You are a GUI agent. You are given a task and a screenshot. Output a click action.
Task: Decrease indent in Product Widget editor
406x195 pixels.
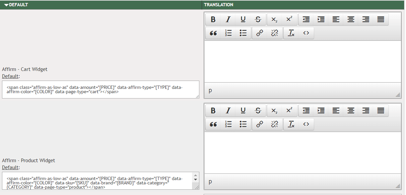pos(306,111)
